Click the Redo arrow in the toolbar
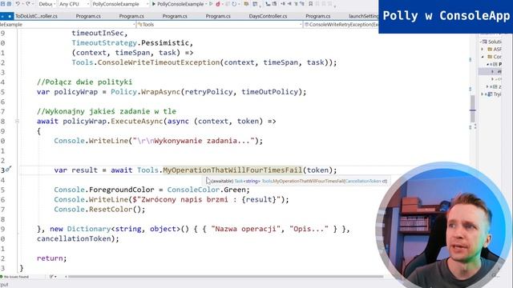This screenshot has width=513, height=288. pos(28,4)
